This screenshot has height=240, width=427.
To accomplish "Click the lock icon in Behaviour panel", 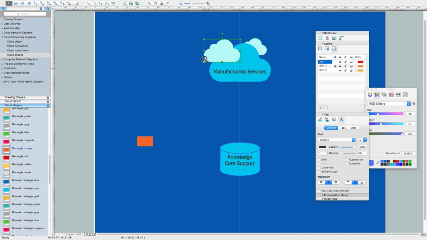I will pos(327,38).
